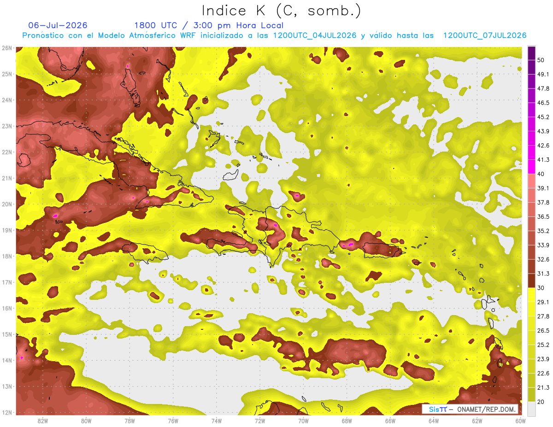Screen dimensions: 553x427
Task: Click the colorbar value 42.6
Action: (543, 146)
